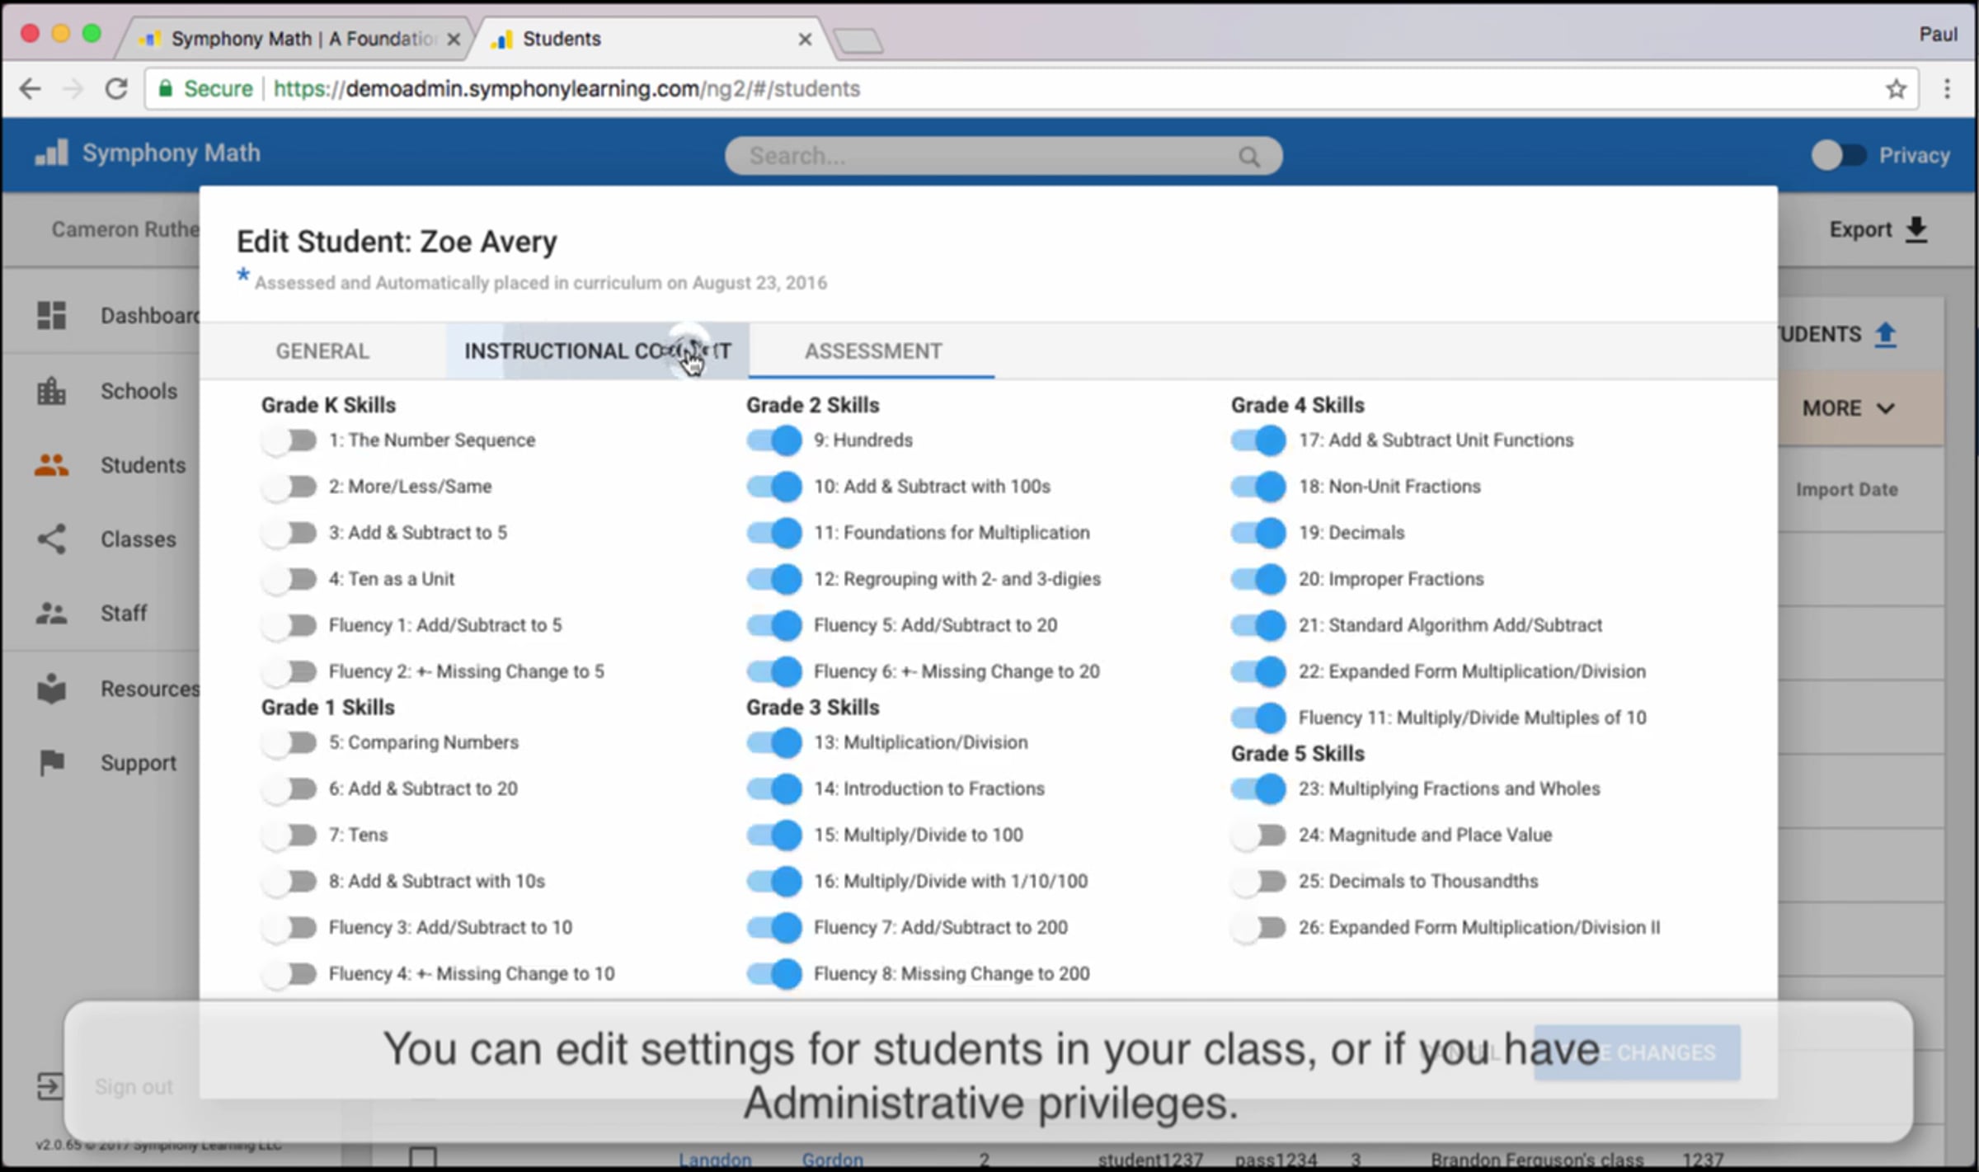The image size is (1979, 1172).
Task: Click the Sign out link
Action: pyautogui.click(x=134, y=1087)
